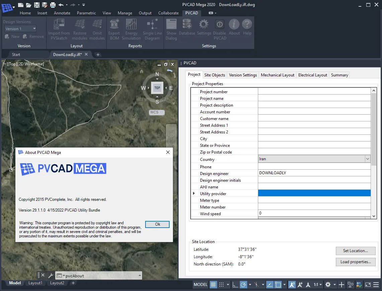
Task: Open the customize quick access toolbar dropdown
Action: 84,5
